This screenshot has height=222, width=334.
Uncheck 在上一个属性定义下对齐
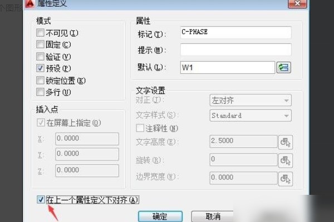41,200
